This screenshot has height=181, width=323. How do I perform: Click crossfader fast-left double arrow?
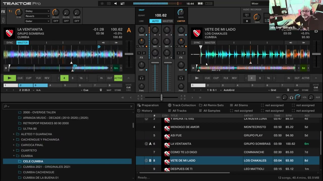point(123,98)
